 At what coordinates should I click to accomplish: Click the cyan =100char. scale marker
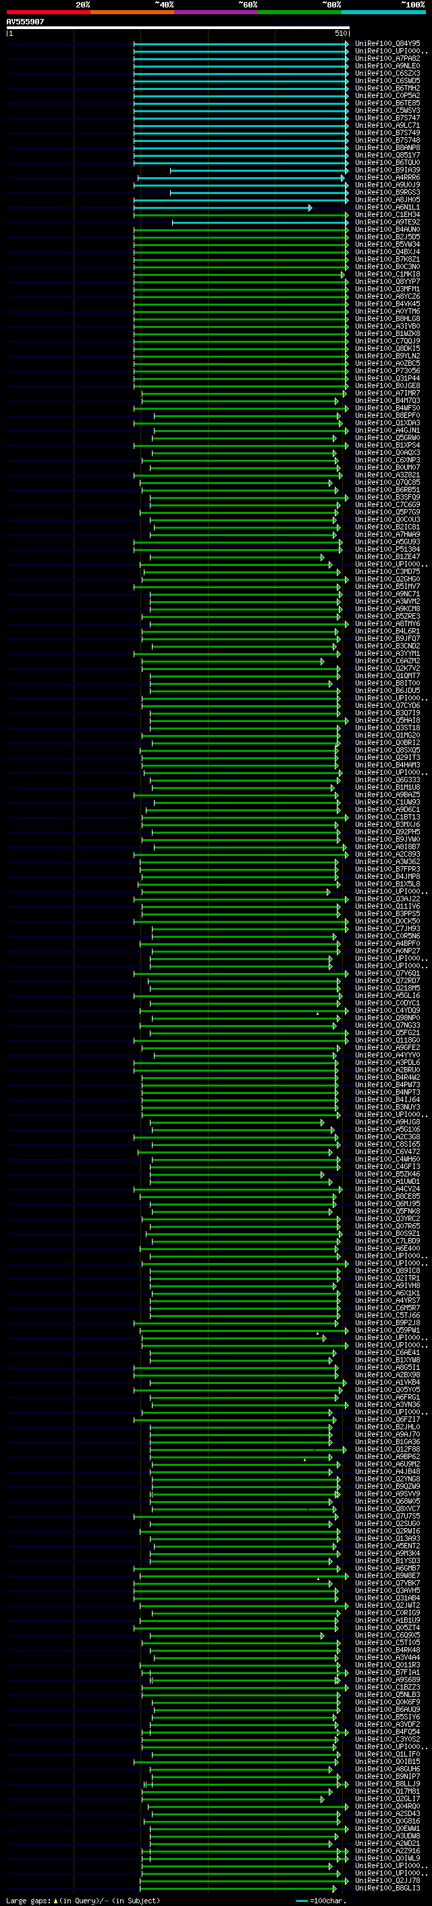coord(302,1901)
